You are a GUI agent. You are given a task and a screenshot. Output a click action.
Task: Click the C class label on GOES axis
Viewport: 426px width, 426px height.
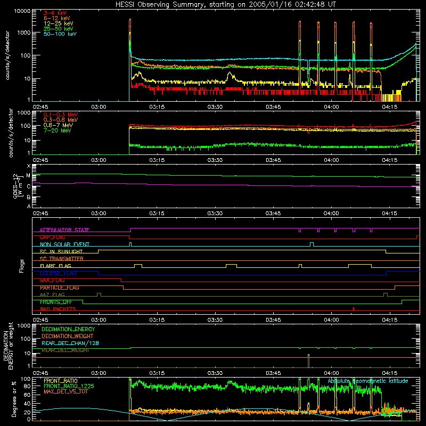tap(29, 186)
